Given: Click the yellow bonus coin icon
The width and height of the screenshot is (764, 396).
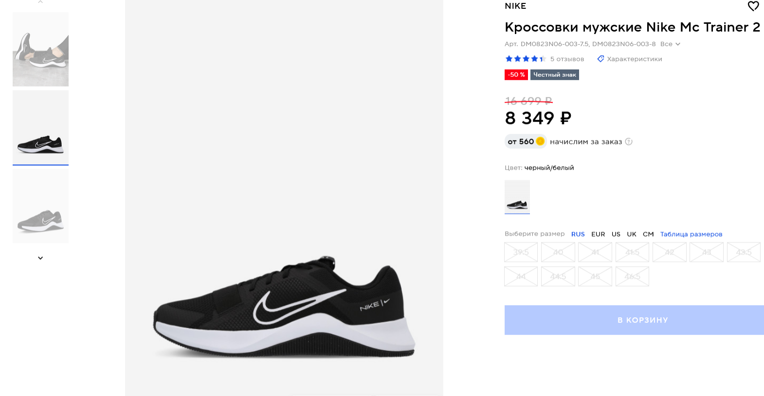Looking at the screenshot, I should click(540, 141).
